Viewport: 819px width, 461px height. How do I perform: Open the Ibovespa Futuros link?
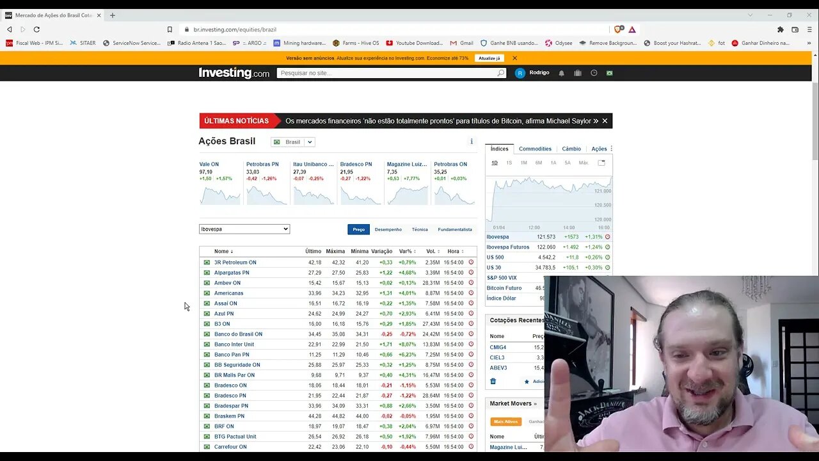pos(508,247)
